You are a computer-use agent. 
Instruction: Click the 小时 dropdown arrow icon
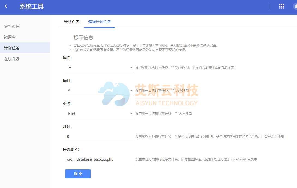click(131, 114)
